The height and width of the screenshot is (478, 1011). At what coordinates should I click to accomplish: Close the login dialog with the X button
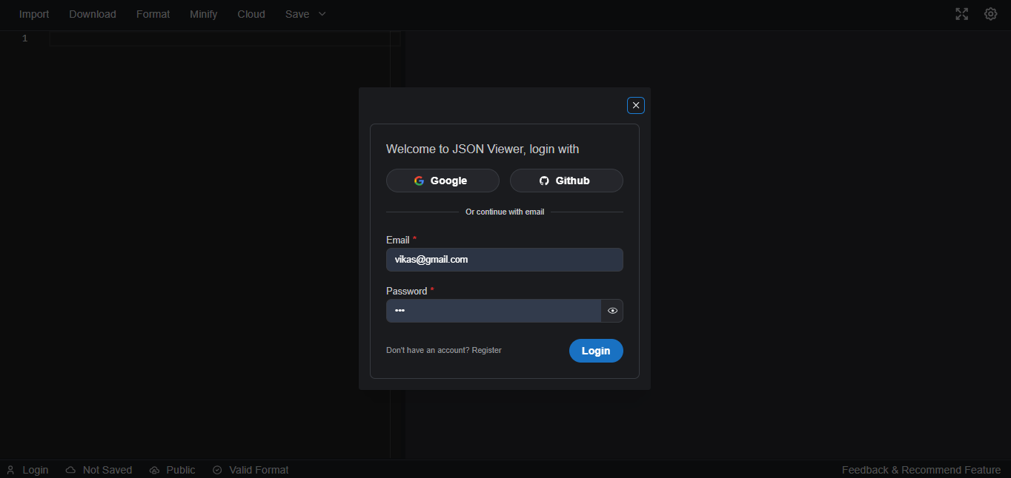tap(636, 105)
